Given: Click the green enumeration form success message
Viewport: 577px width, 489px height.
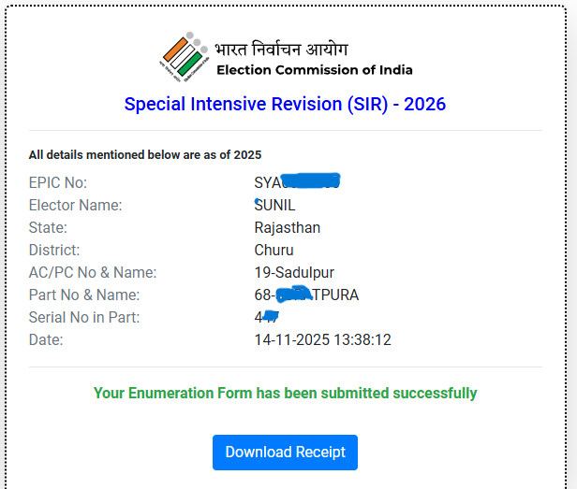Looking at the screenshot, I should (x=285, y=394).
